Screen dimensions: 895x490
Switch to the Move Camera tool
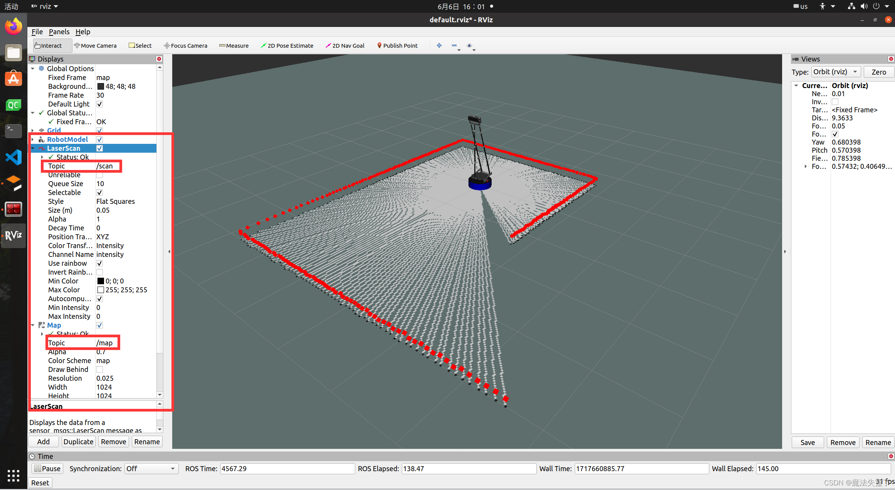point(95,45)
